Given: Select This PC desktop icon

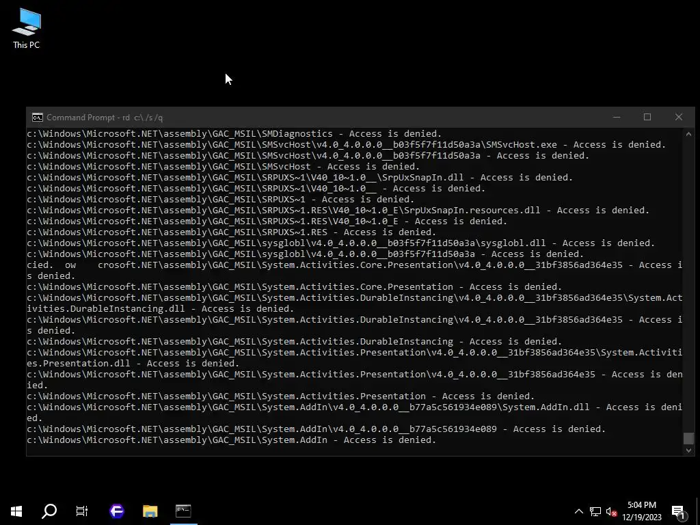Looking at the screenshot, I should (x=27, y=29).
